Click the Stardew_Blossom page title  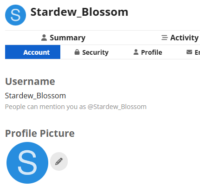pos(79,12)
